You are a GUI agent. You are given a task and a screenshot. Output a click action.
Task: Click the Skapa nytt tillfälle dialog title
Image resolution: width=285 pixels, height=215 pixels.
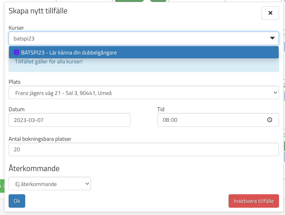[x=38, y=11]
